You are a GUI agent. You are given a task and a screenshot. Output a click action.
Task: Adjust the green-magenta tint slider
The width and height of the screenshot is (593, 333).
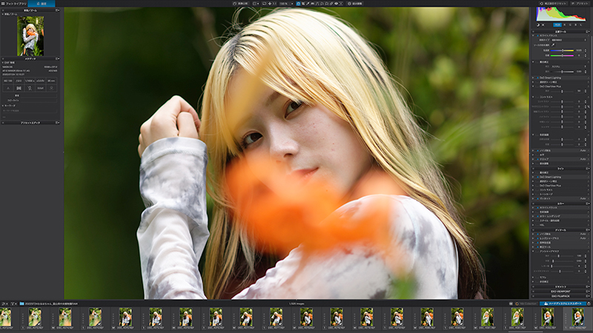point(562,55)
